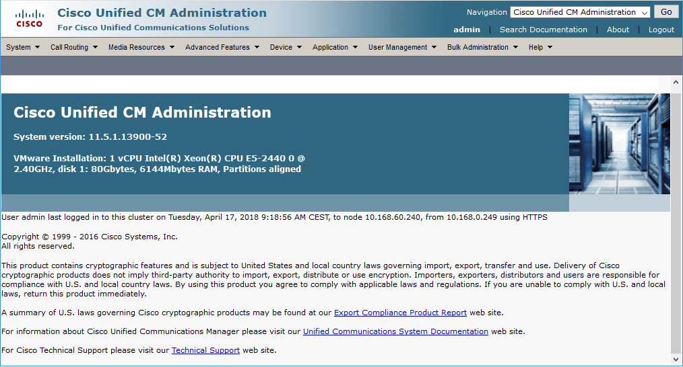Open the Application menu
This screenshot has width=683, height=367.
(x=335, y=47)
